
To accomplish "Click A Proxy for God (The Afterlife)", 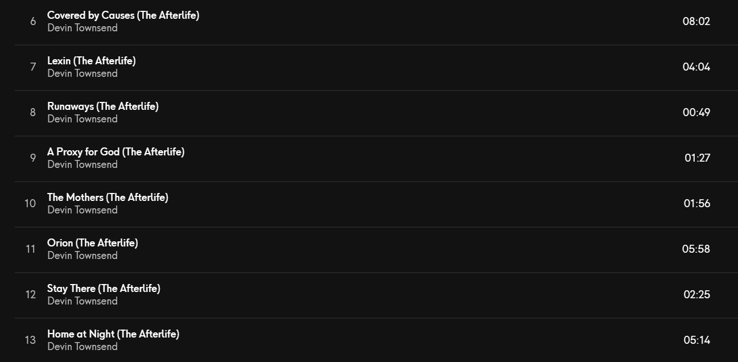I will [x=116, y=152].
